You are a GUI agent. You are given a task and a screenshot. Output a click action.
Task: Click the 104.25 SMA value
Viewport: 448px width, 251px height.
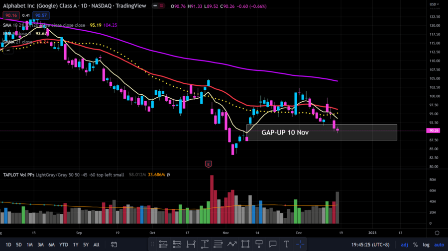[x=111, y=25]
